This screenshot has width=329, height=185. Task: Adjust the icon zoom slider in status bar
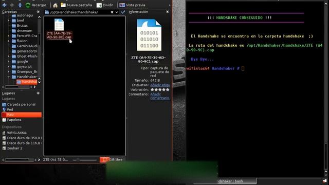(x=85, y=160)
